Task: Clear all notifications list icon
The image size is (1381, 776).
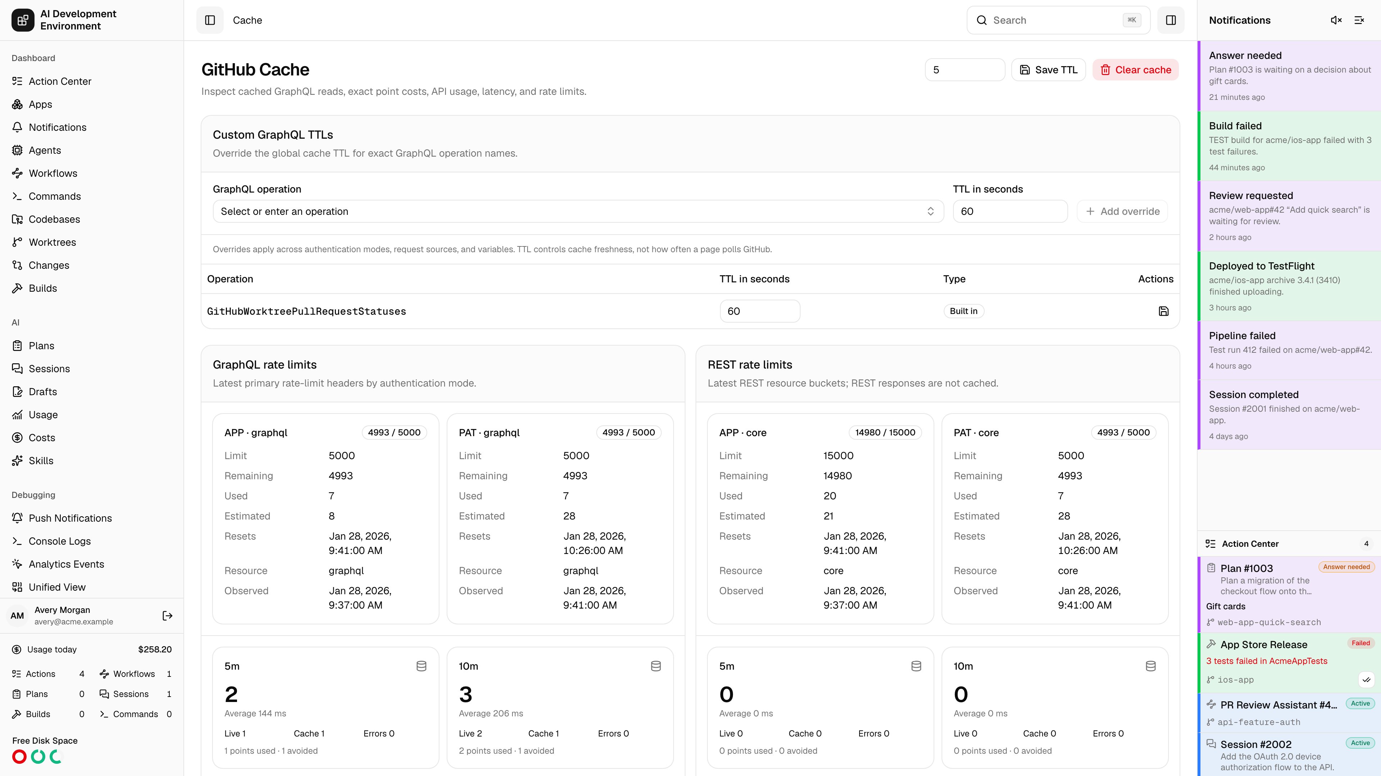Action: point(1359,20)
